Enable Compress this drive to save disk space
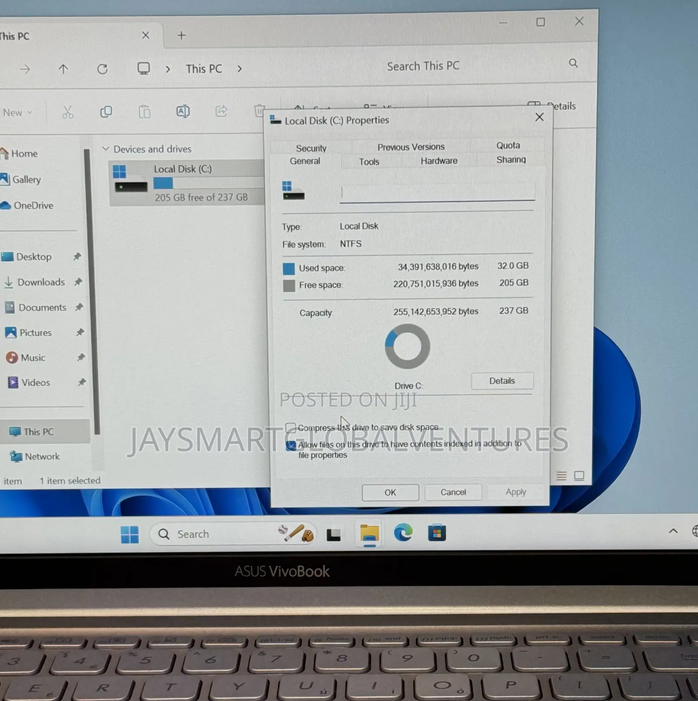Viewport: 698px width, 701px height. point(291,428)
